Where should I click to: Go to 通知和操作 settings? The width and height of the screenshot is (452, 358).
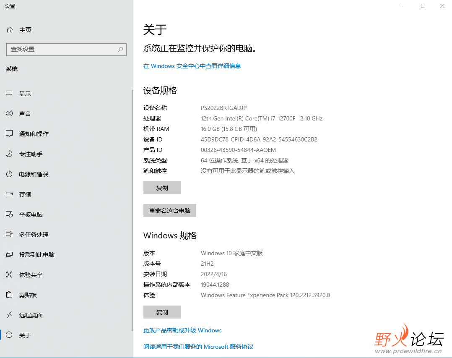coord(66,134)
